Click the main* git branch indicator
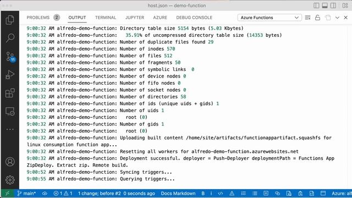The width and height of the screenshot is (352, 198). coord(26,193)
